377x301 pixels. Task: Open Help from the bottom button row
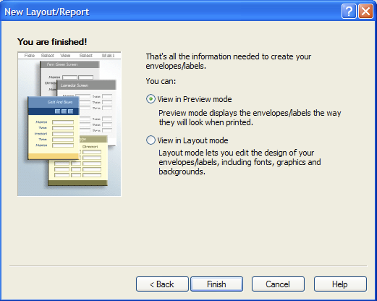340,284
